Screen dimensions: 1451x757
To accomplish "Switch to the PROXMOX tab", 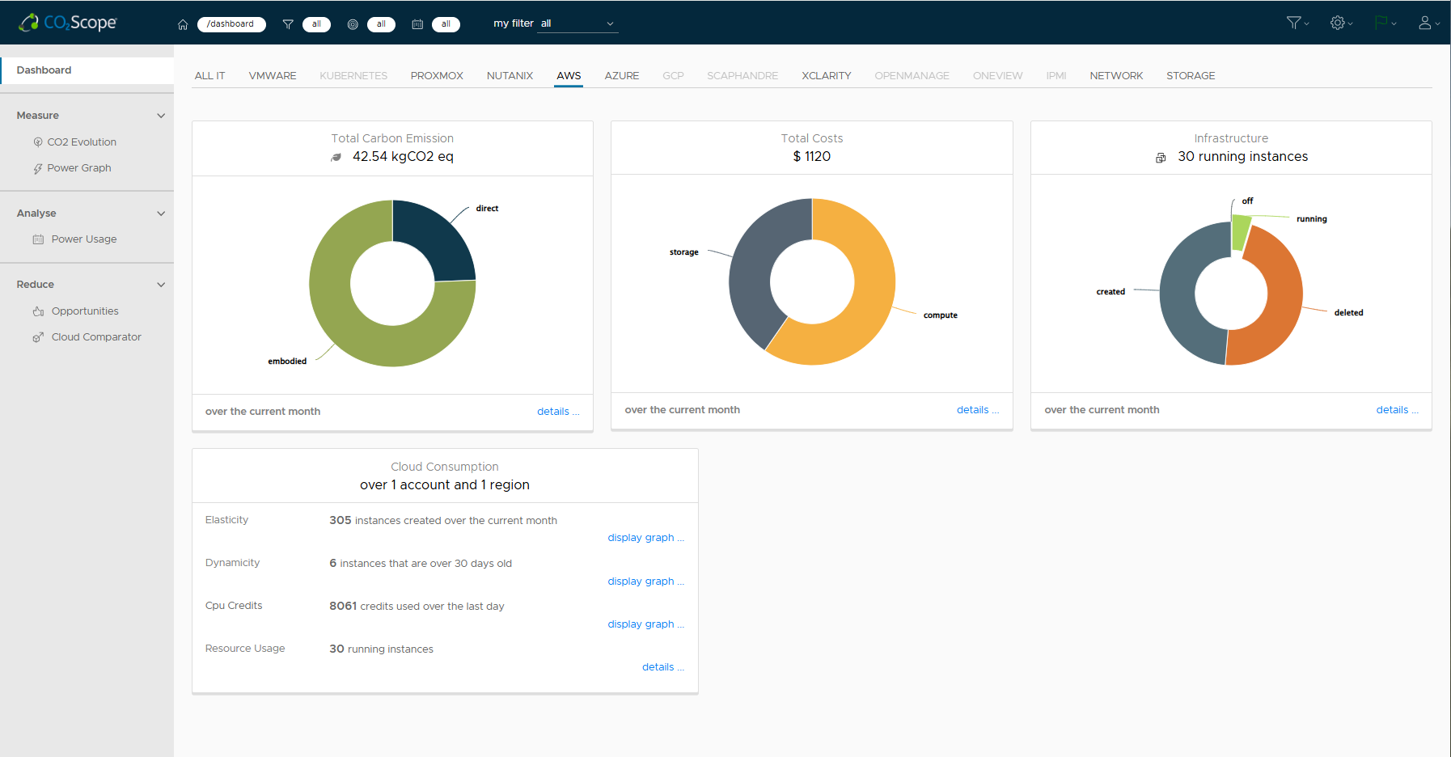I will pyautogui.click(x=437, y=76).
